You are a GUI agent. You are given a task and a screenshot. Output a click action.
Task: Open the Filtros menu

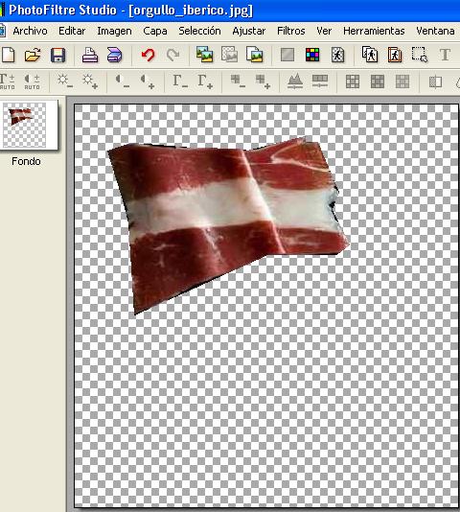click(x=291, y=31)
